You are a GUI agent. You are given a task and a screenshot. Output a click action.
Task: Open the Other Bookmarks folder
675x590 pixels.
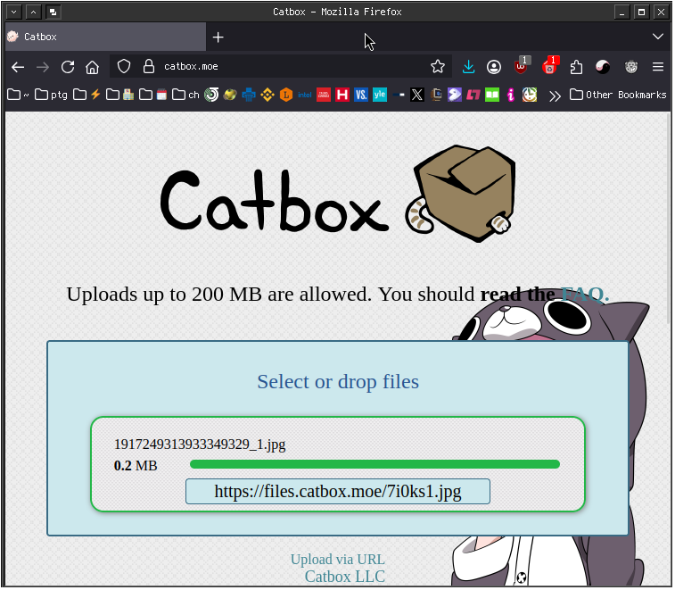click(619, 95)
